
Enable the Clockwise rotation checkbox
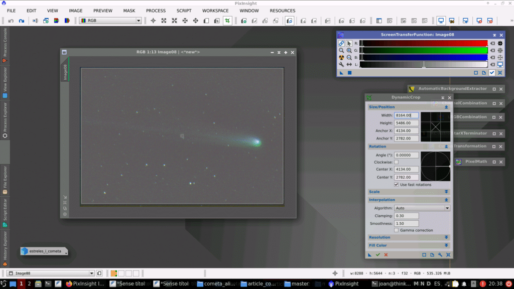coord(397,162)
